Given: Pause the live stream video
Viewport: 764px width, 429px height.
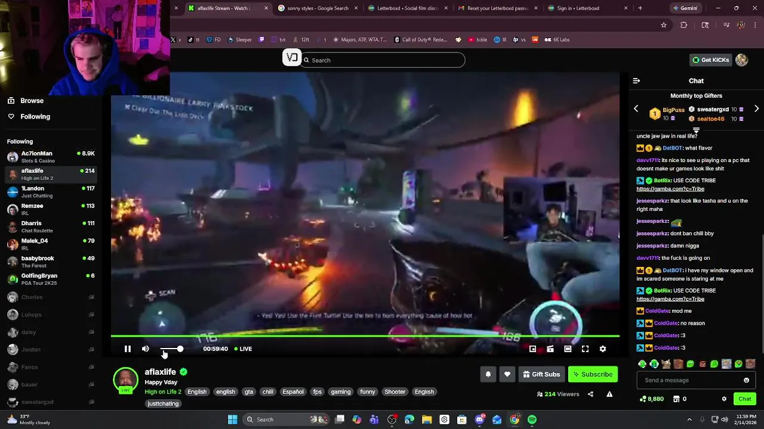Looking at the screenshot, I should pos(127,349).
